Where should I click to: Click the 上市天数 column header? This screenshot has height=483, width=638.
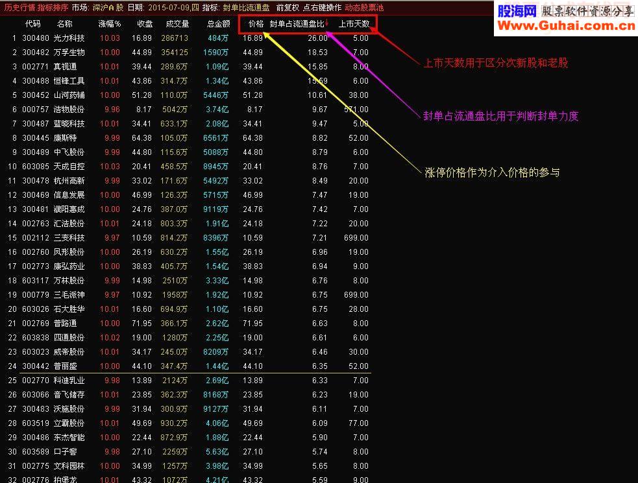tap(354, 24)
